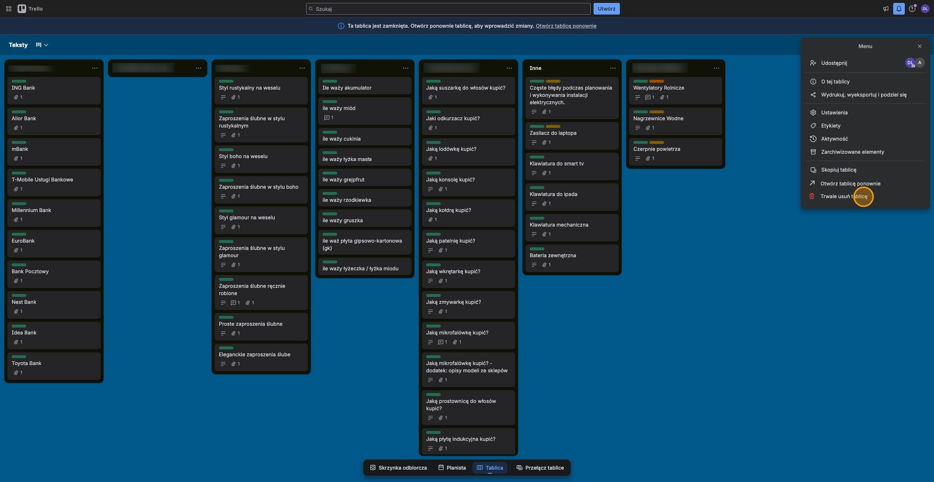Open list actions for the ING Bank list
Viewport: 934px width, 482px height.
click(94, 68)
